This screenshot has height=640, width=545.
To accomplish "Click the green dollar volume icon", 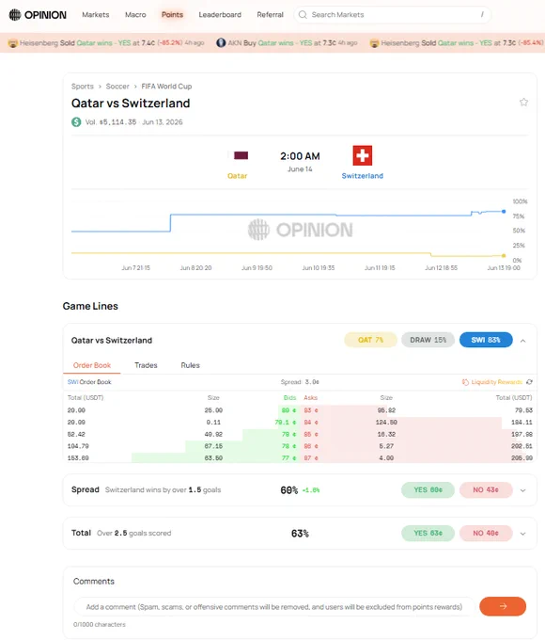I will [x=76, y=122].
